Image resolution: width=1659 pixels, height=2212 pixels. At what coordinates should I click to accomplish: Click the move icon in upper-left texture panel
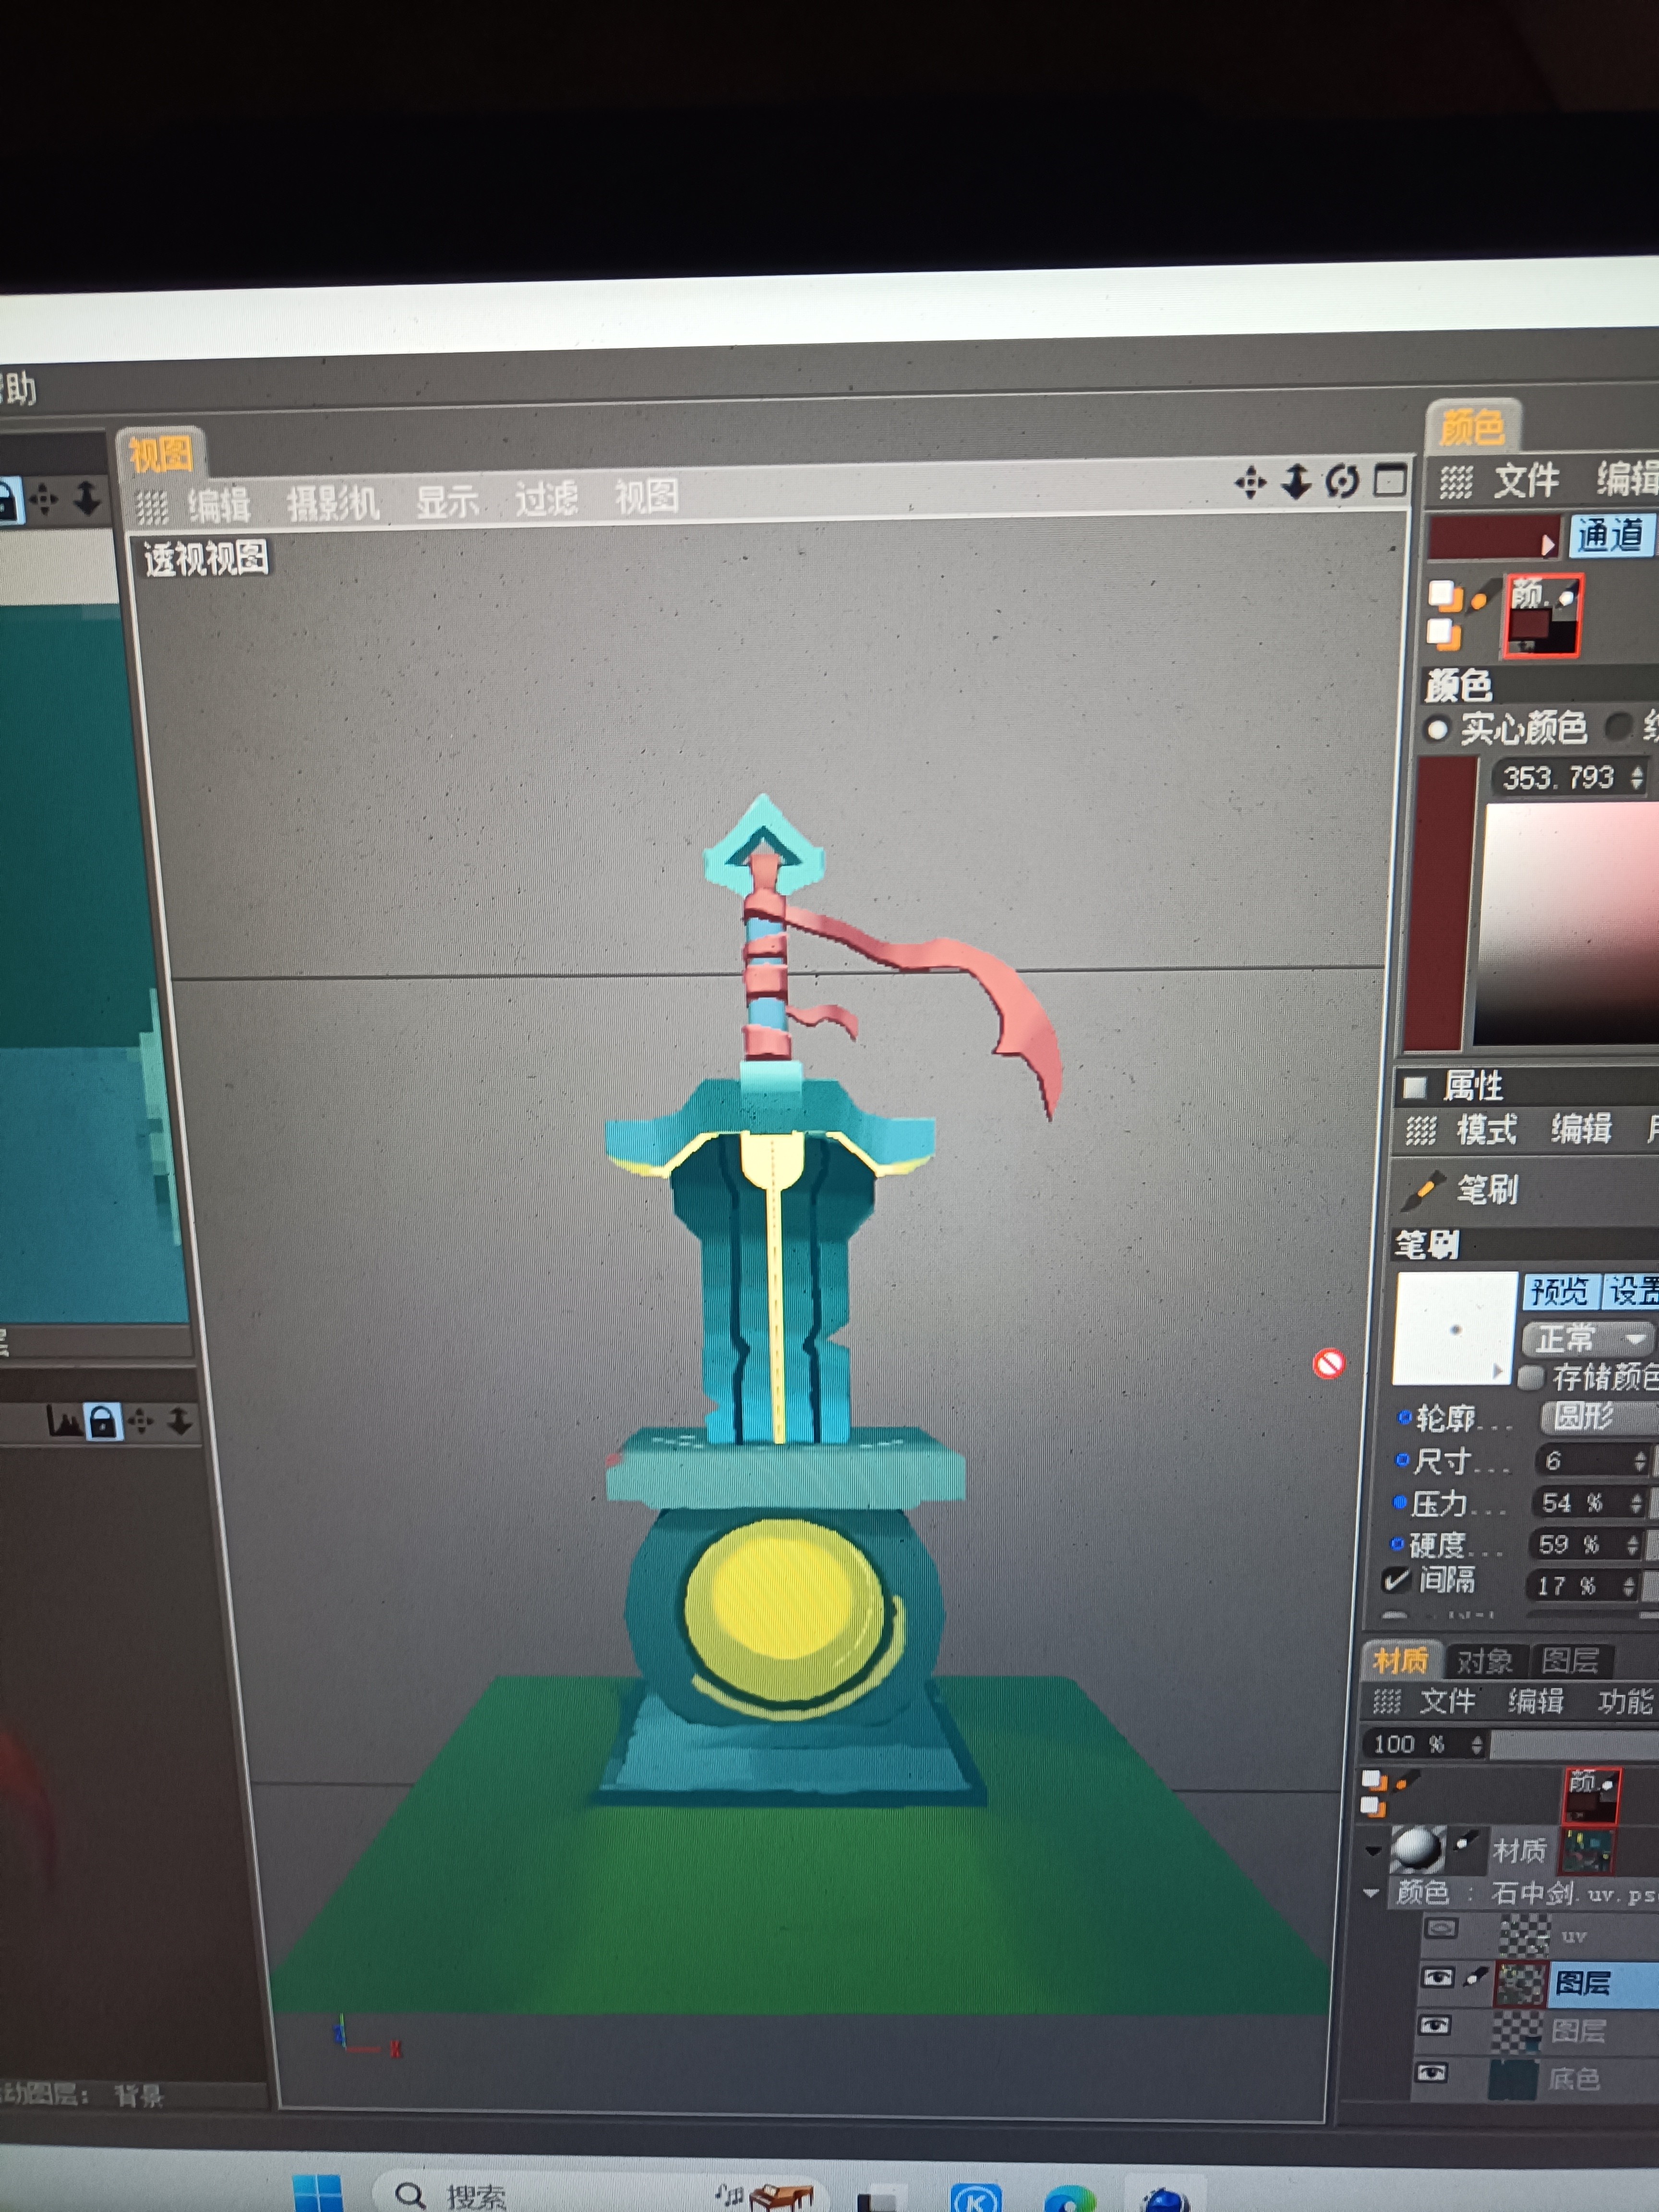(44, 499)
